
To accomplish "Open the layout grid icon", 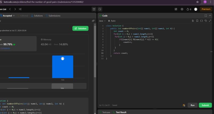I will (176, 9).
